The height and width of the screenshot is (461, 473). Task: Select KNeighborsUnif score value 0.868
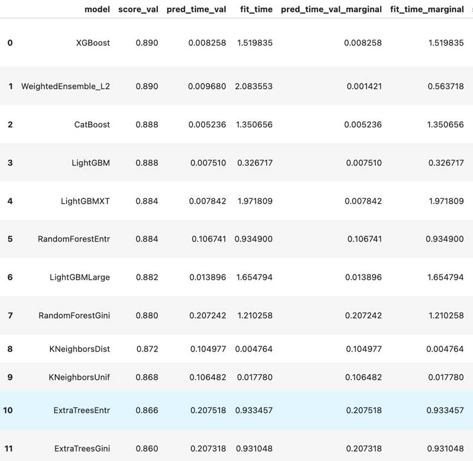(147, 377)
